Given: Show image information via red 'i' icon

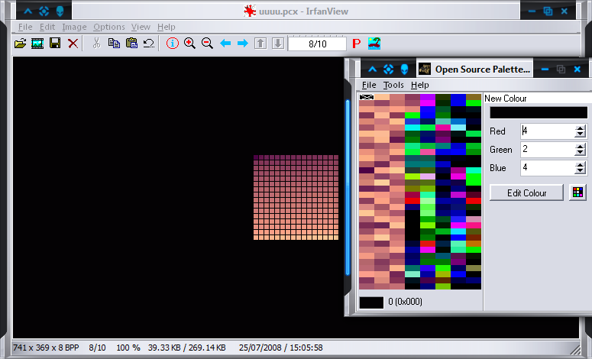Looking at the screenshot, I should 172,44.
